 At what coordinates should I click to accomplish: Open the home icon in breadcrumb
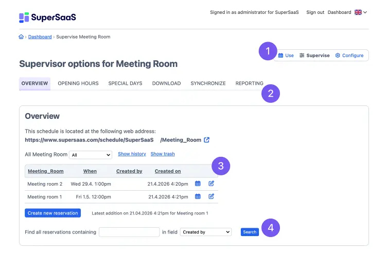point(21,37)
